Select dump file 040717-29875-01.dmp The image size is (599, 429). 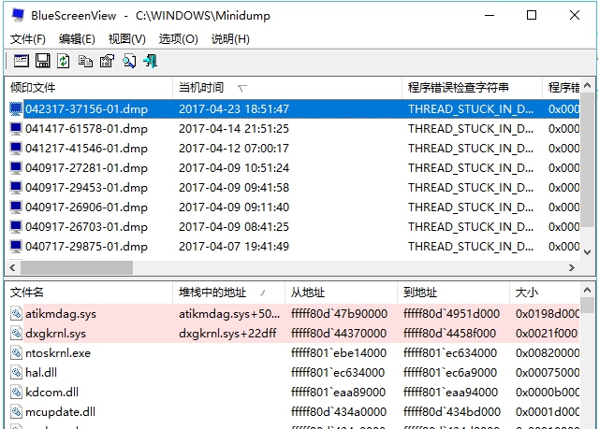(x=86, y=247)
